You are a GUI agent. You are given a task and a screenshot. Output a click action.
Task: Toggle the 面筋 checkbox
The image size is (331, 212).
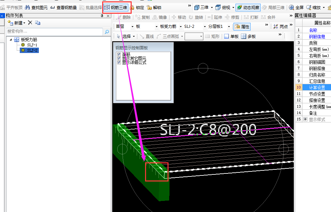(x=119, y=54)
